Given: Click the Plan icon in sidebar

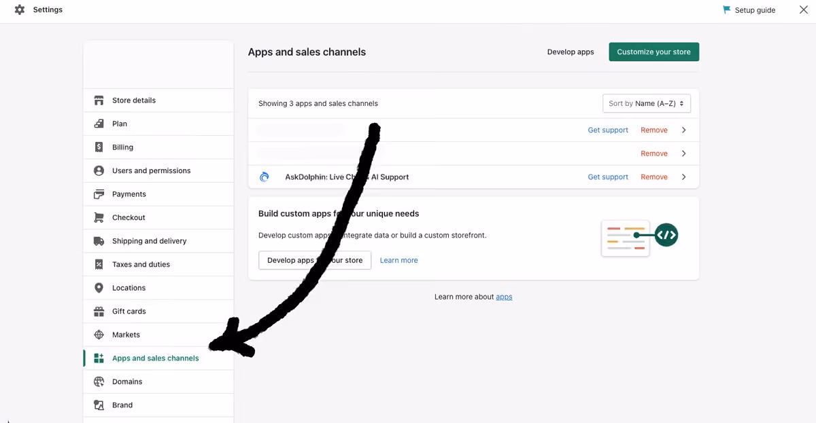Looking at the screenshot, I should click(x=99, y=124).
